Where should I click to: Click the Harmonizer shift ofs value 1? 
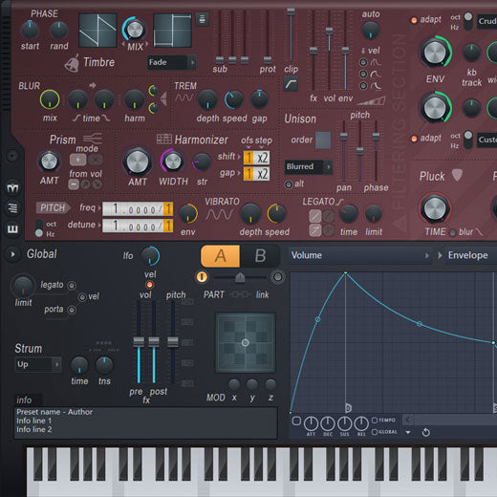248,158
